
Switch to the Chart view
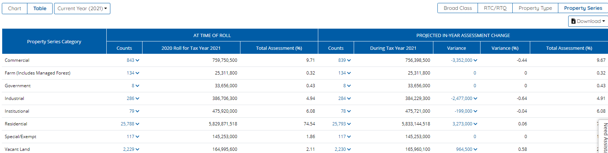15,8
